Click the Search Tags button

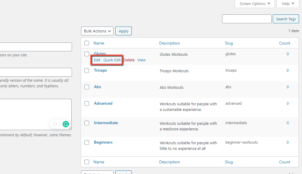[x=286, y=19]
